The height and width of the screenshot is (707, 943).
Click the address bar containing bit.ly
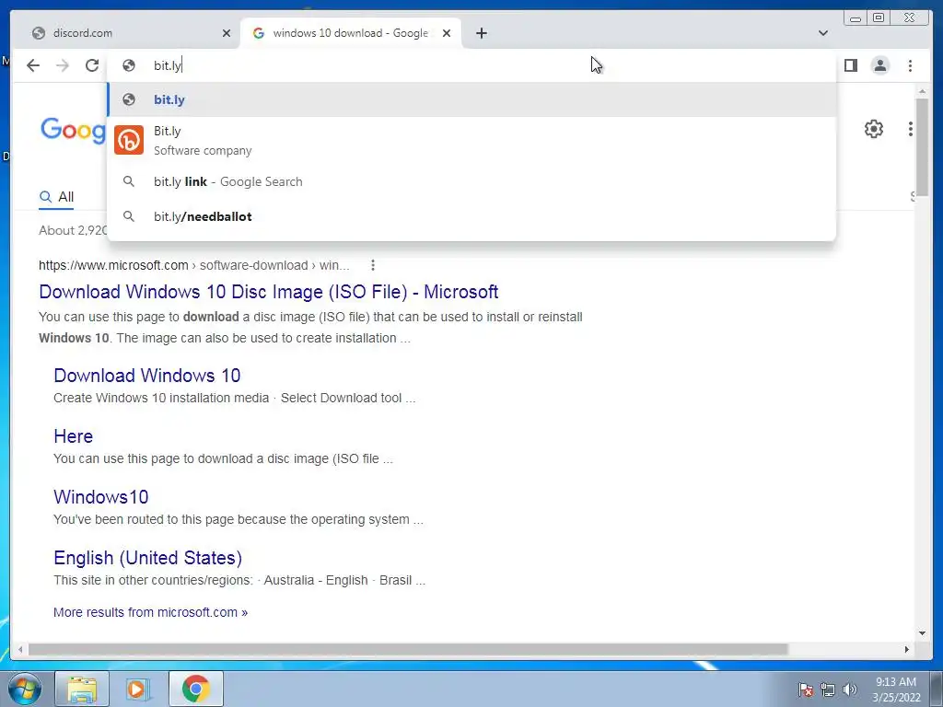pyautogui.click(x=471, y=65)
